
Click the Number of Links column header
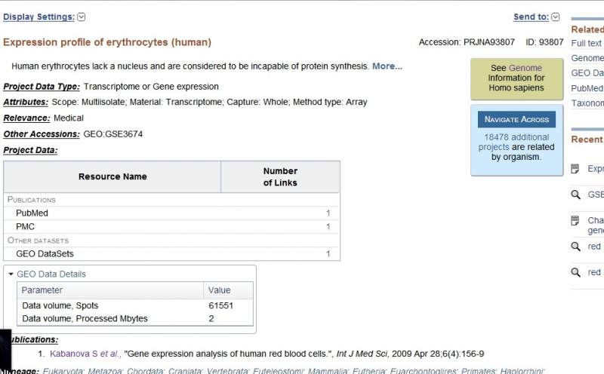tap(280, 176)
